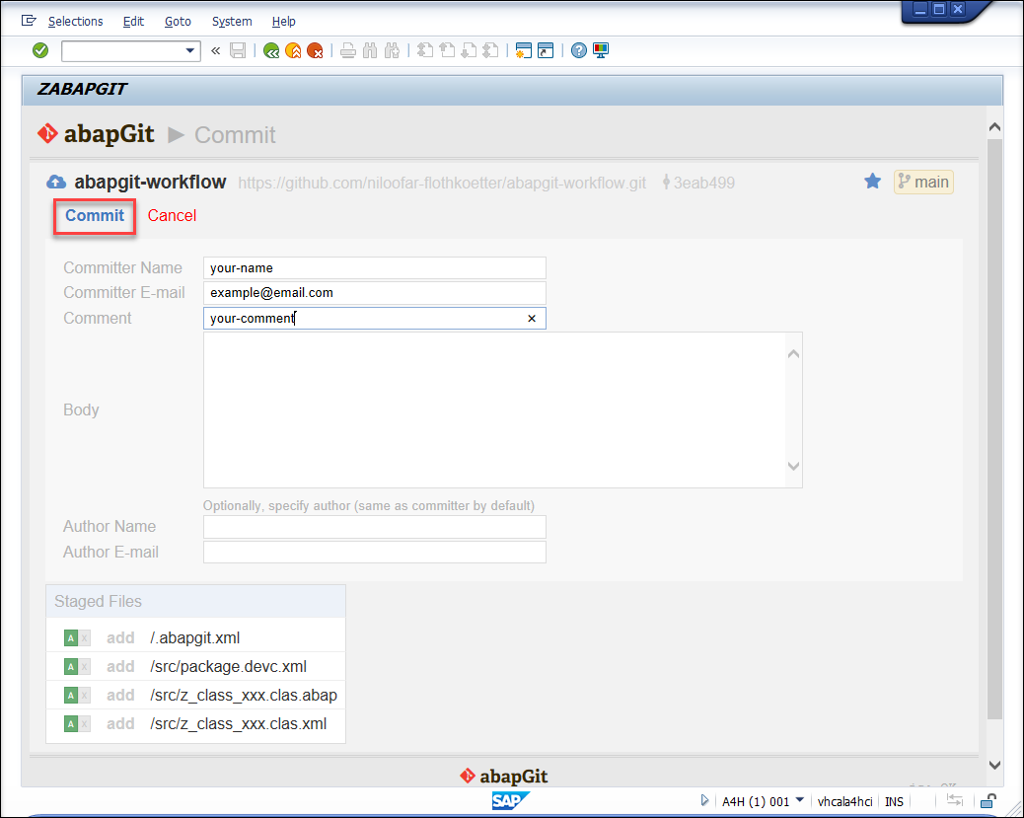
Task: Click the green Back icon
Action: 271,50
